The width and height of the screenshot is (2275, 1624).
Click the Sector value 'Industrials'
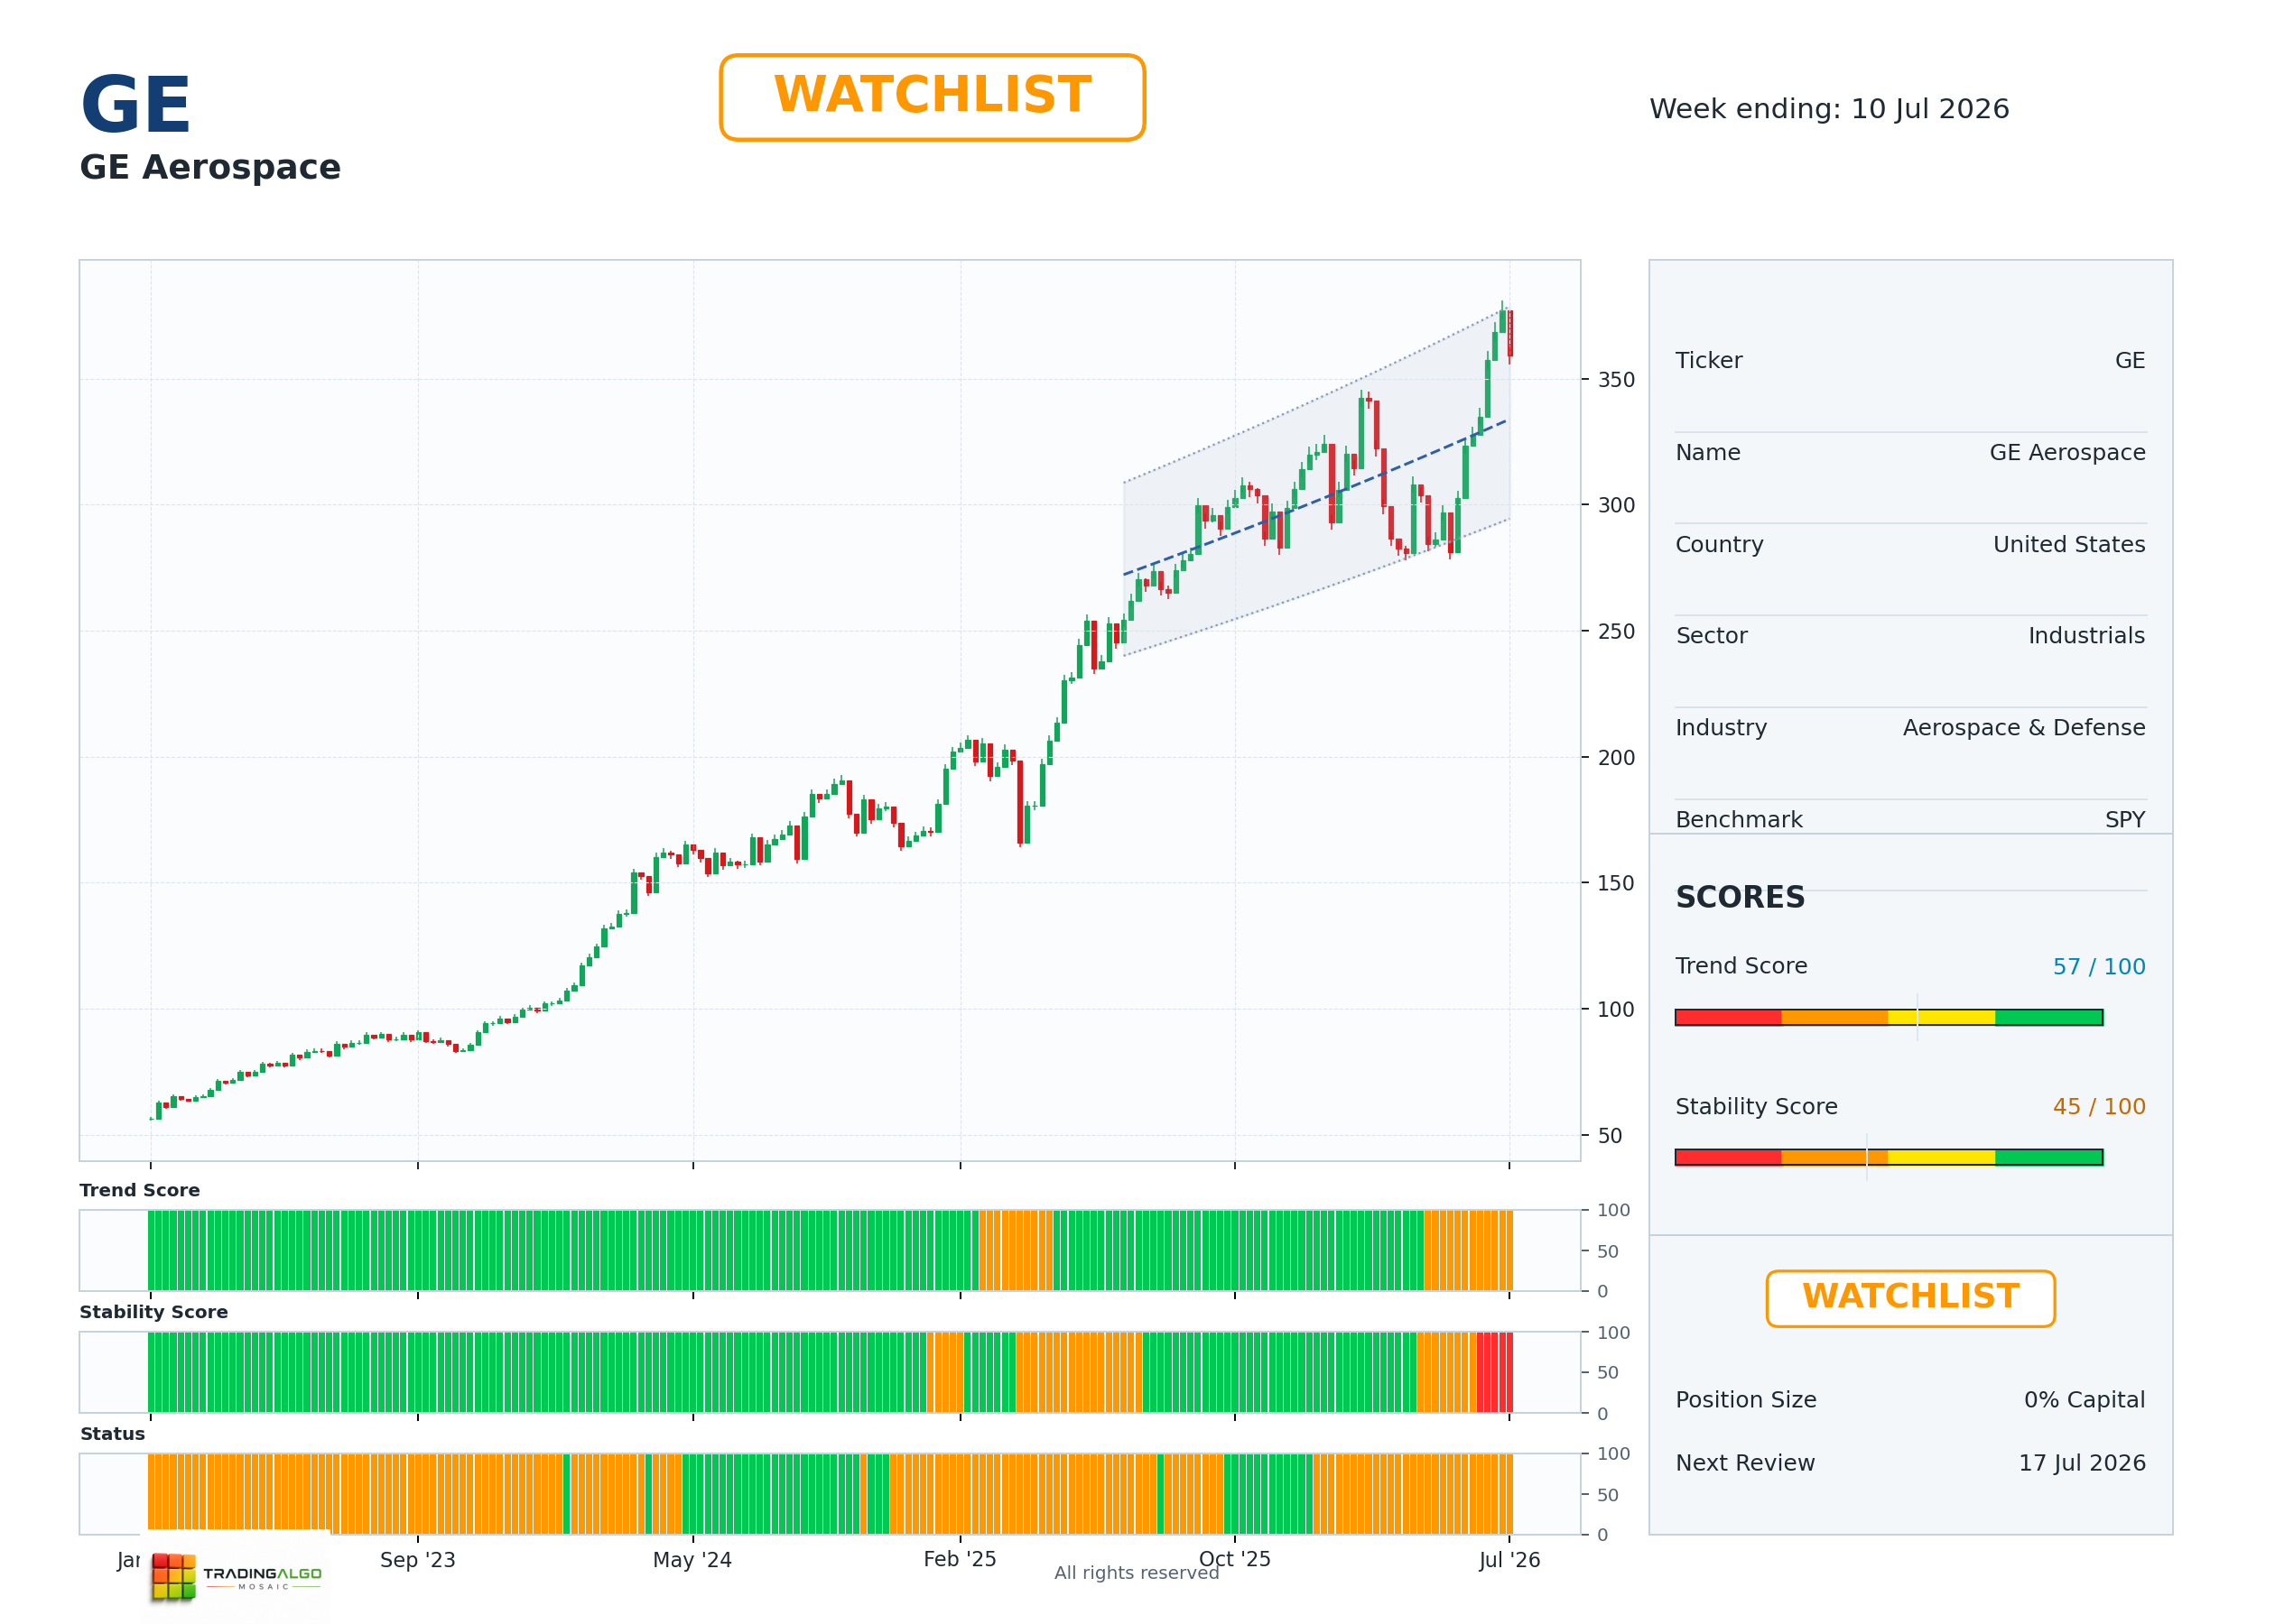[x=2086, y=635]
